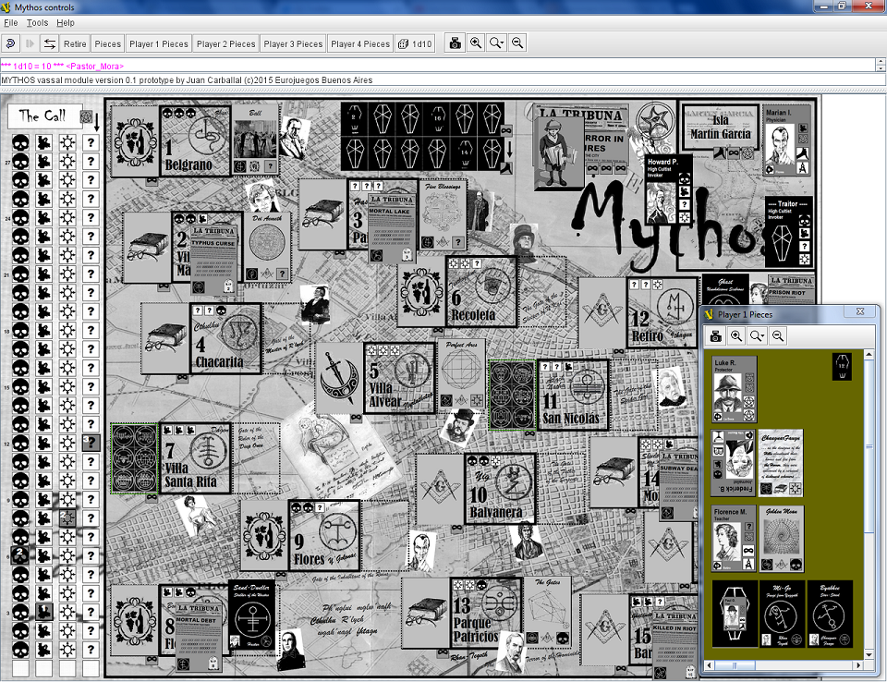Screen dimensions: 887x682
Task: Click the 12 Retiro district tile
Action: click(662, 312)
